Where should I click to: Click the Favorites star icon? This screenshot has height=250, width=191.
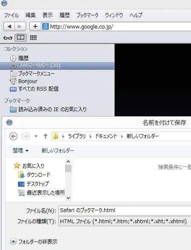point(17,166)
